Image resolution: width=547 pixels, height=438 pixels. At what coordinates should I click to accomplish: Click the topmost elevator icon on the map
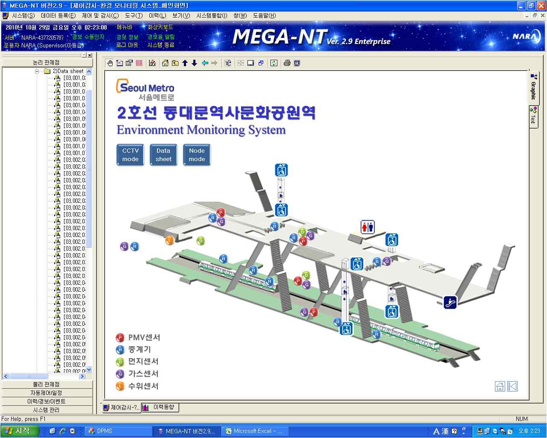[x=281, y=170]
